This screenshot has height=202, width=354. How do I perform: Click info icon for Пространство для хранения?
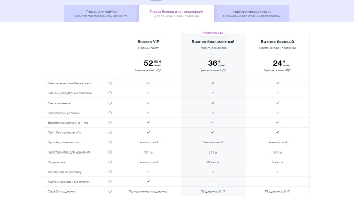[110, 152]
